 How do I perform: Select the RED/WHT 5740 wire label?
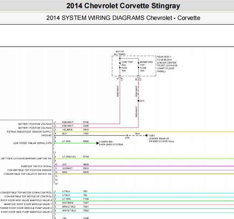75,122
